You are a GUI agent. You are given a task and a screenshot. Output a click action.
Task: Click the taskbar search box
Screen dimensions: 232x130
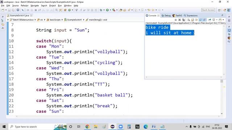point(37,127)
